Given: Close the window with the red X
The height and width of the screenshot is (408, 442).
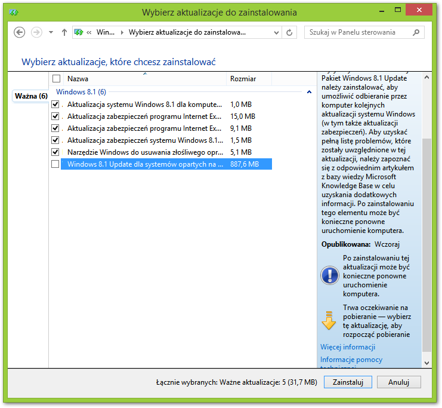Looking at the screenshot, I should (419, 10).
